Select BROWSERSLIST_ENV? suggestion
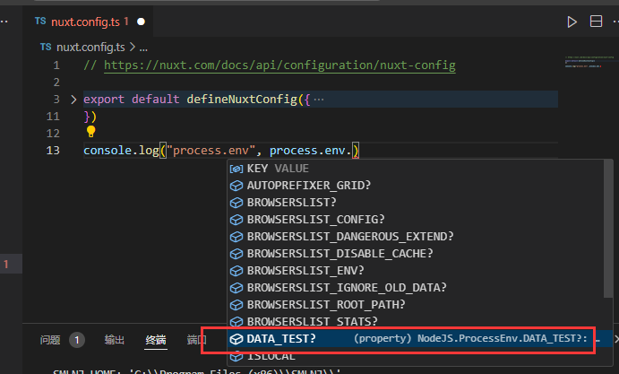Viewport: 619px width, 374px height. [x=416, y=271]
